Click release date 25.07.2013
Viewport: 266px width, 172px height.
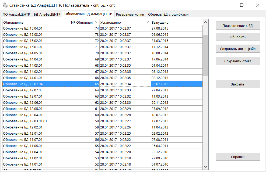177,84
